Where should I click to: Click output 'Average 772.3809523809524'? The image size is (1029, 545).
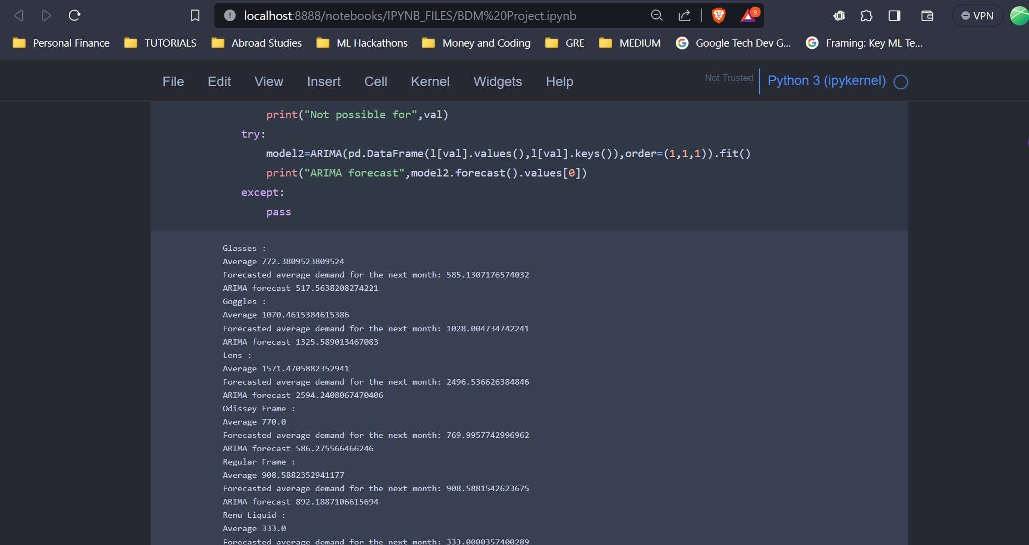283,261
